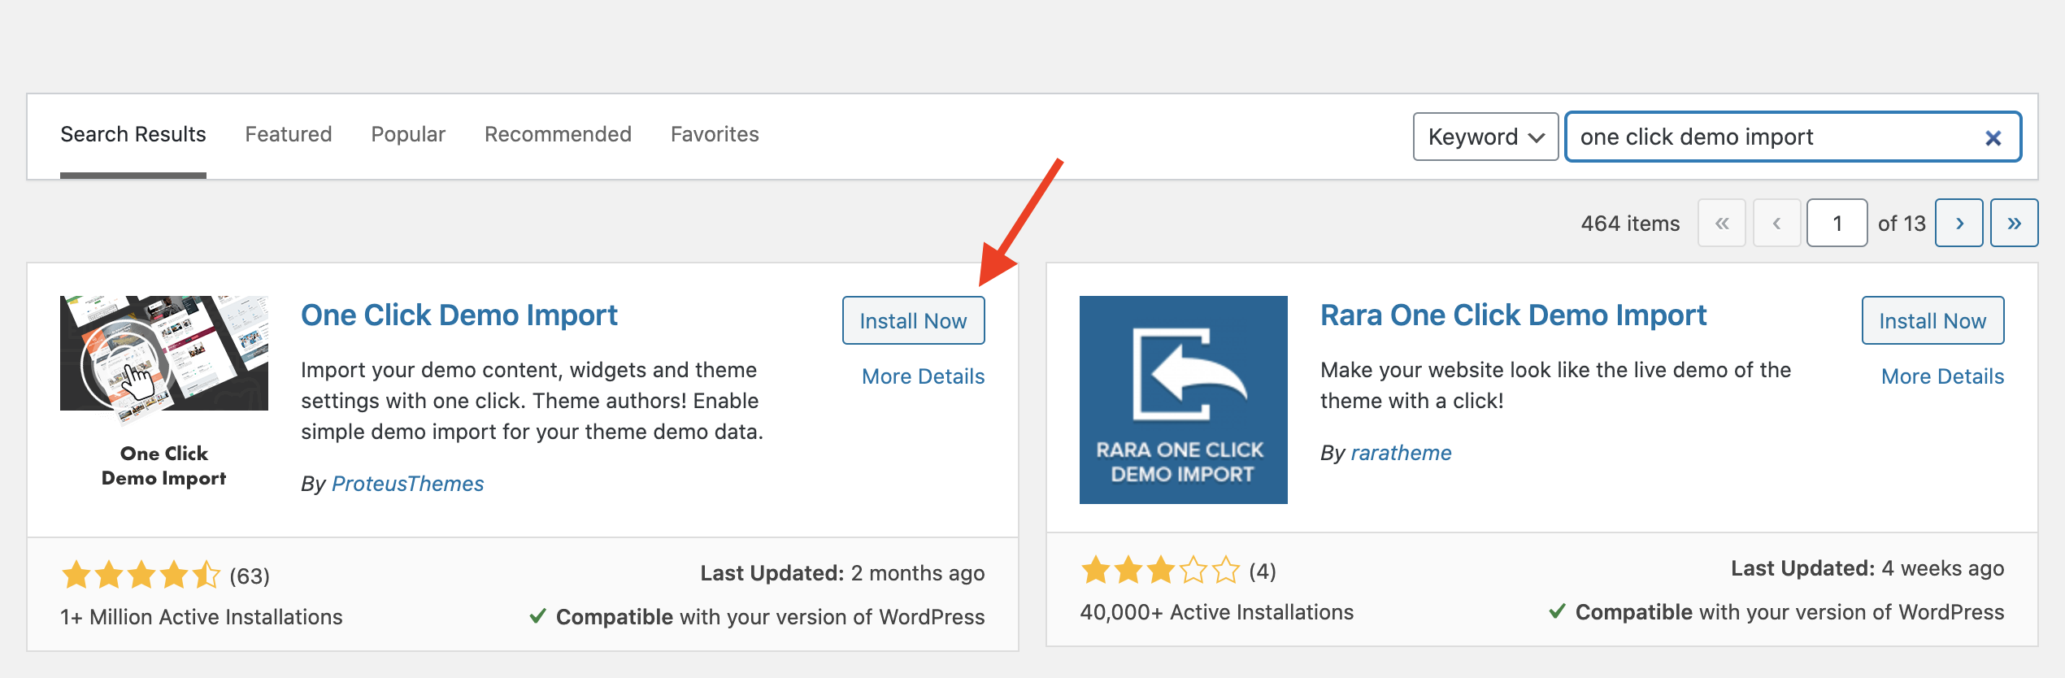This screenshot has width=2065, height=678.
Task: Open More Details for One Click Demo Import
Action: point(923,376)
